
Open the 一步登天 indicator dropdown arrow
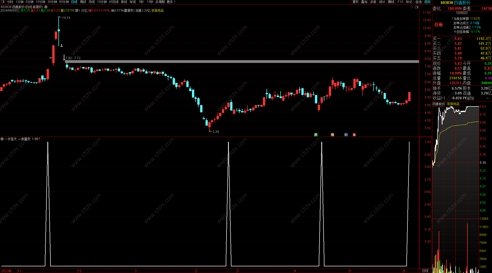click(x=2, y=139)
